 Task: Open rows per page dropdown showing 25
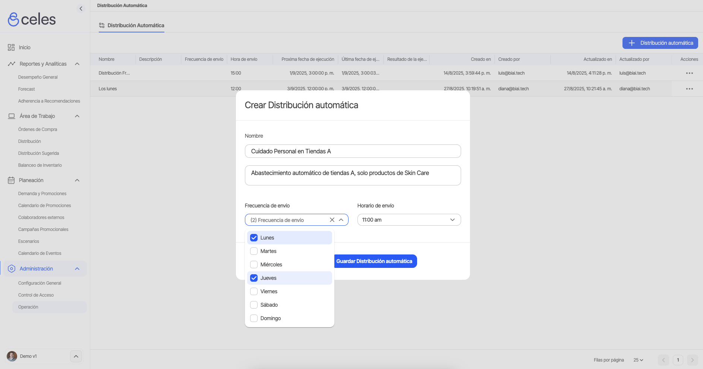coord(638,360)
